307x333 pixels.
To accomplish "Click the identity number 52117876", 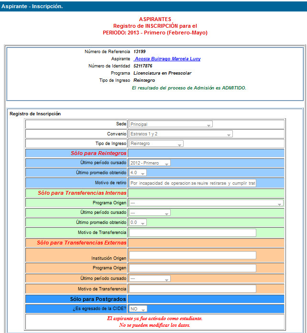I will 143,66.
